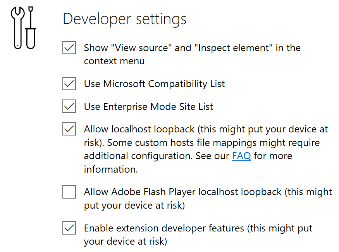Screen dimensions: 339x252
Task: Click the 'put your device at risk)' line under Flash
Action: click(134, 206)
